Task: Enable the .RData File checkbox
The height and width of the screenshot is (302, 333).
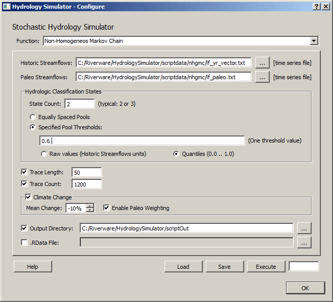Action: coord(24,243)
